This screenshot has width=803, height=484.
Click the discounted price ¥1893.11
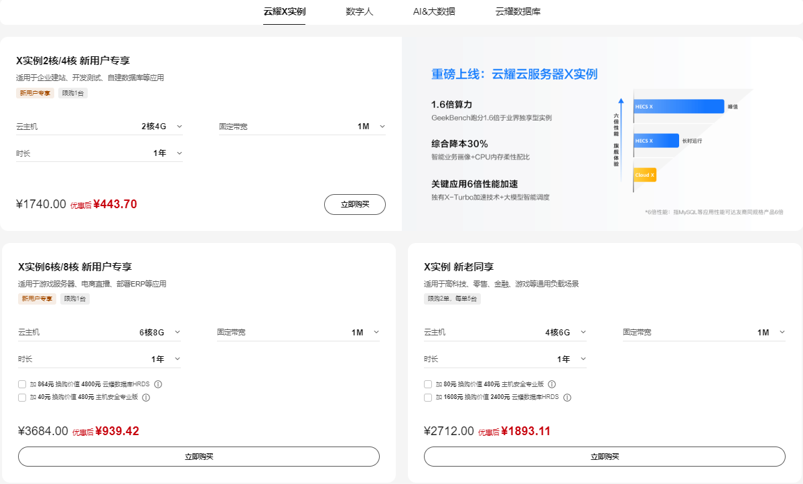(526, 431)
